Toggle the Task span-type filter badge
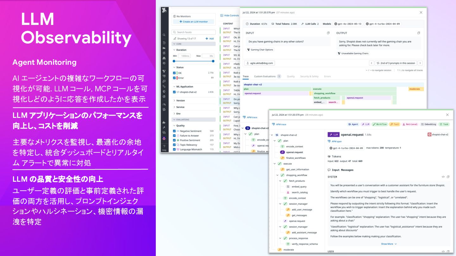The width and height of the screenshot is (456, 256). (444, 124)
